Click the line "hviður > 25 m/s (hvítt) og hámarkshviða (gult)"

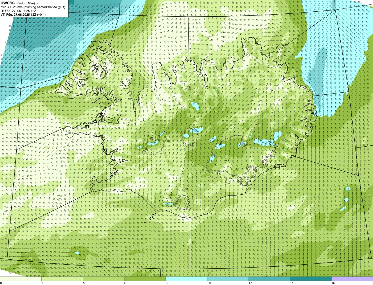pos(33,7)
